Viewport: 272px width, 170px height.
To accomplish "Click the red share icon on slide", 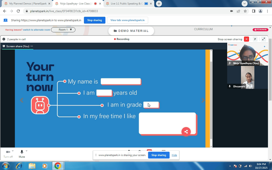I will coord(186,132).
